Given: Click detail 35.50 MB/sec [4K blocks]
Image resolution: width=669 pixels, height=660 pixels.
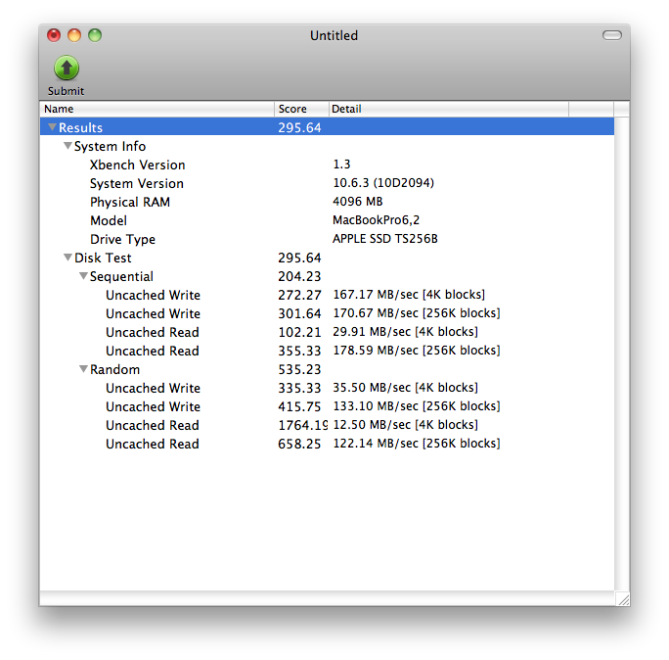Looking at the screenshot, I should 405,388.
